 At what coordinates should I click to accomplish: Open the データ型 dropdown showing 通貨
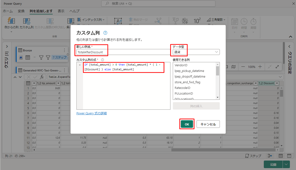[x=196, y=52]
